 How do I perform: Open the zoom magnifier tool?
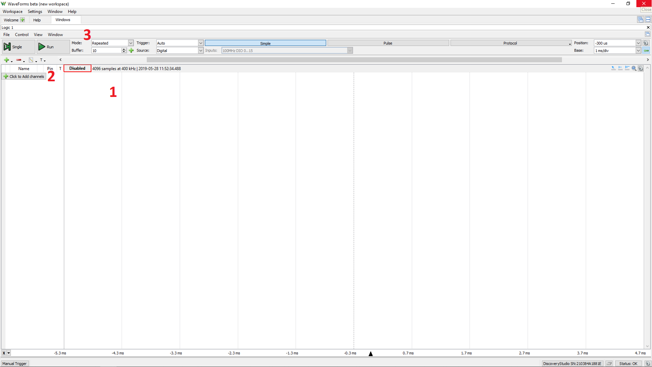pos(634,68)
